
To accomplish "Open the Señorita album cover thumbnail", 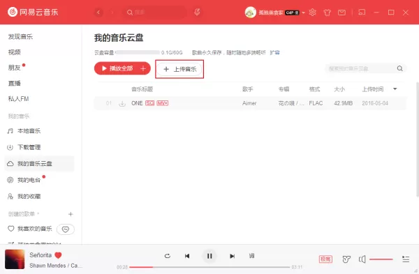I will click(15, 259).
